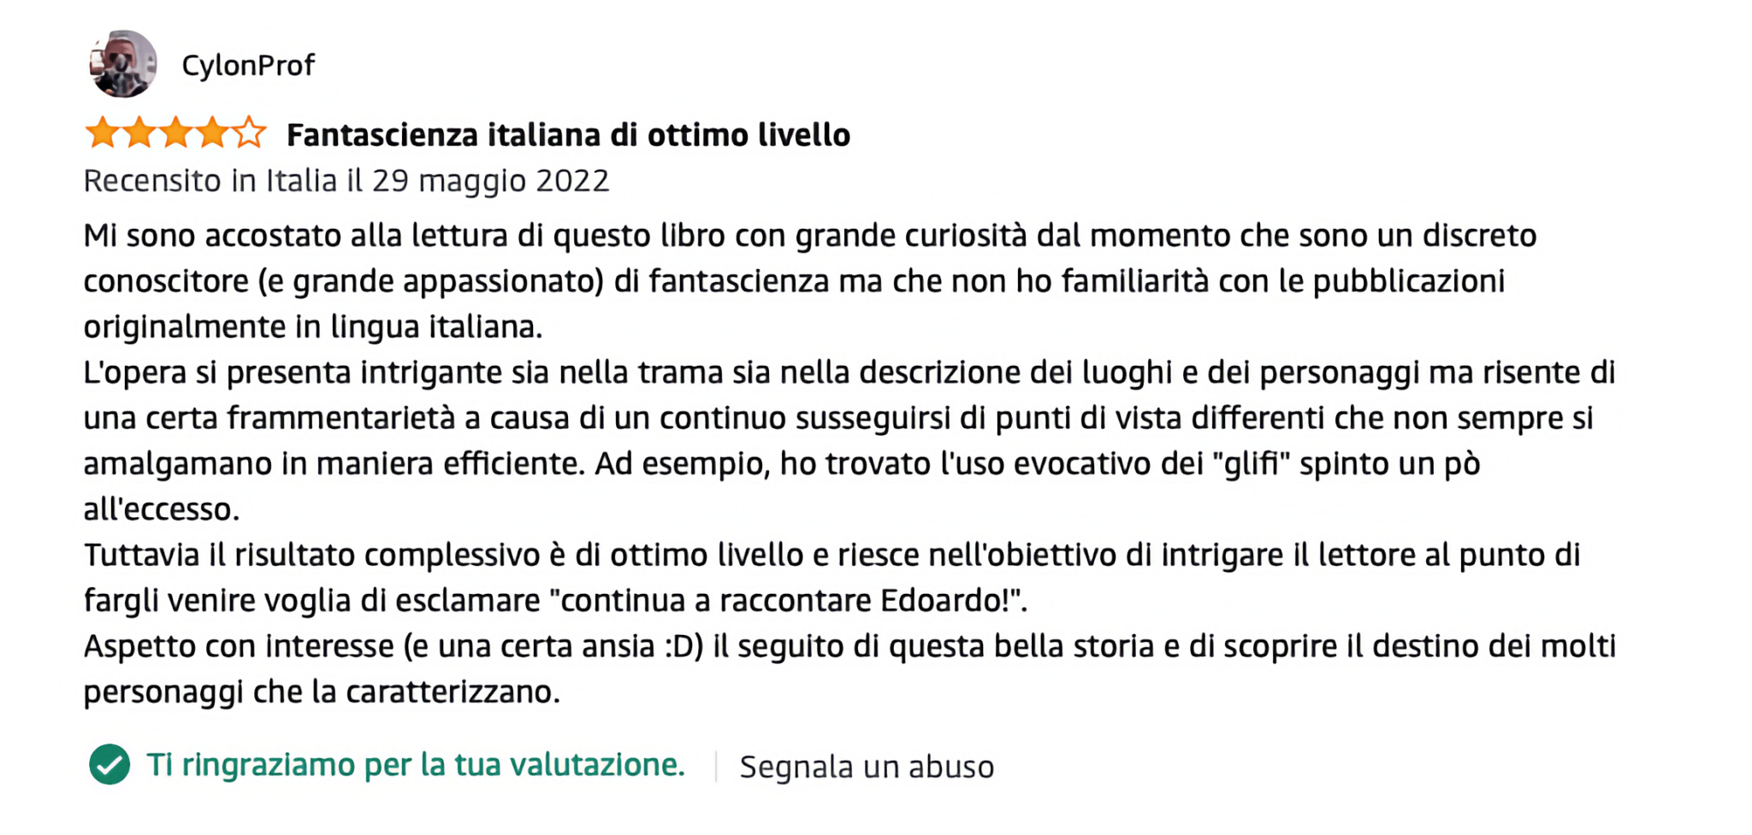The image size is (1752, 835).
Task: Open the CylonProf username profile link
Action: 248,65
